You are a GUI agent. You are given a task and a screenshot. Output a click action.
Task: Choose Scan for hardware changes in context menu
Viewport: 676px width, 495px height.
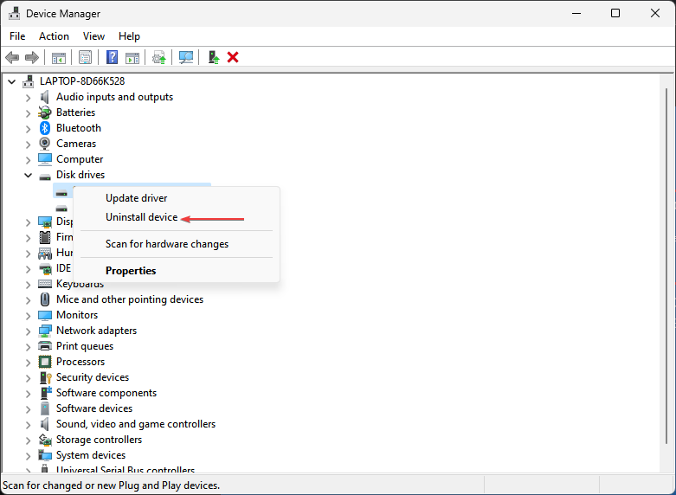[177, 244]
